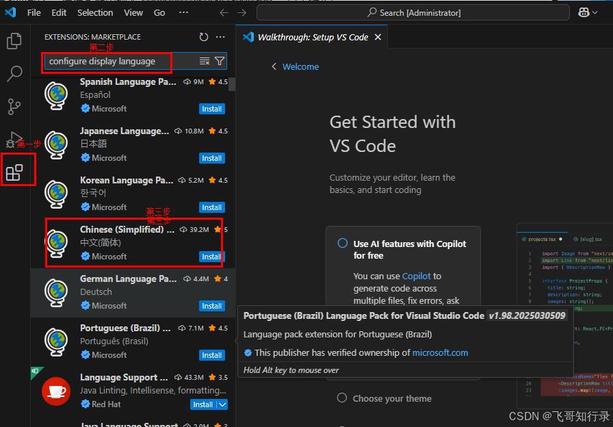Click the Spanish Language Pack globe icon
The width and height of the screenshot is (613, 427).
point(56,96)
